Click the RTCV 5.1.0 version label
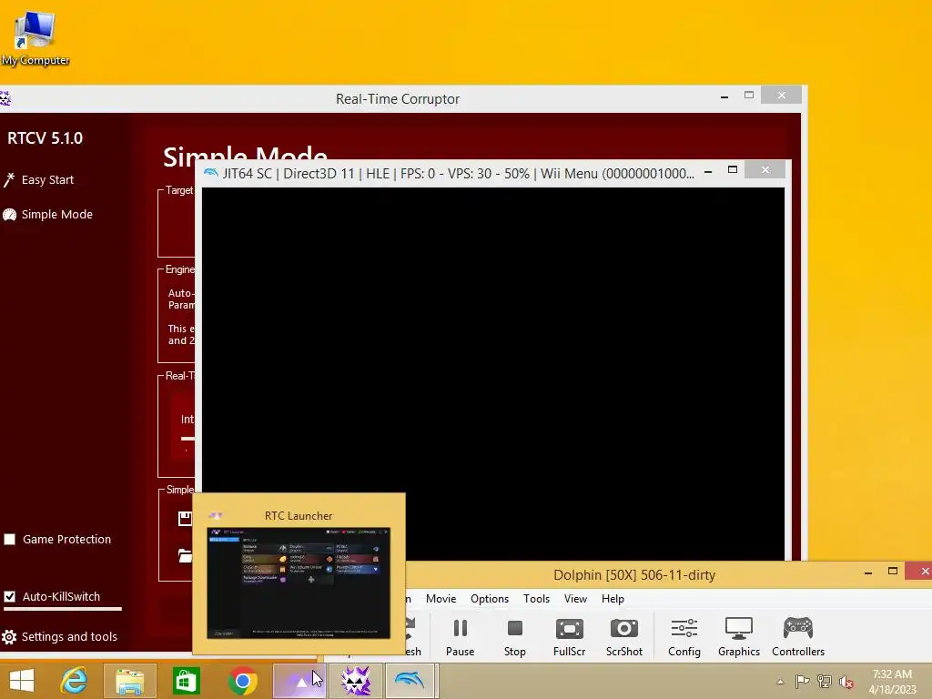 [46, 138]
